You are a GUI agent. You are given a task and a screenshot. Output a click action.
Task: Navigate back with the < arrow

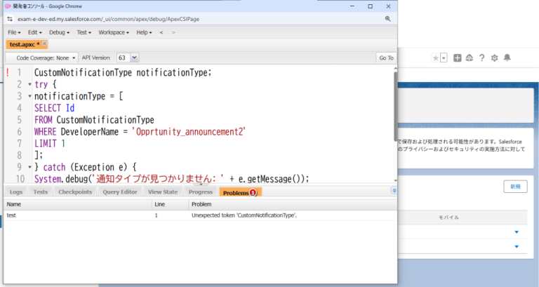coord(161,32)
